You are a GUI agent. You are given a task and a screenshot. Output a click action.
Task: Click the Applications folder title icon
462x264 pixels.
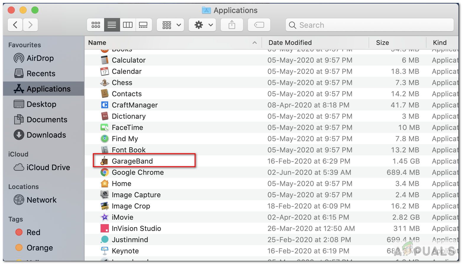(x=206, y=10)
